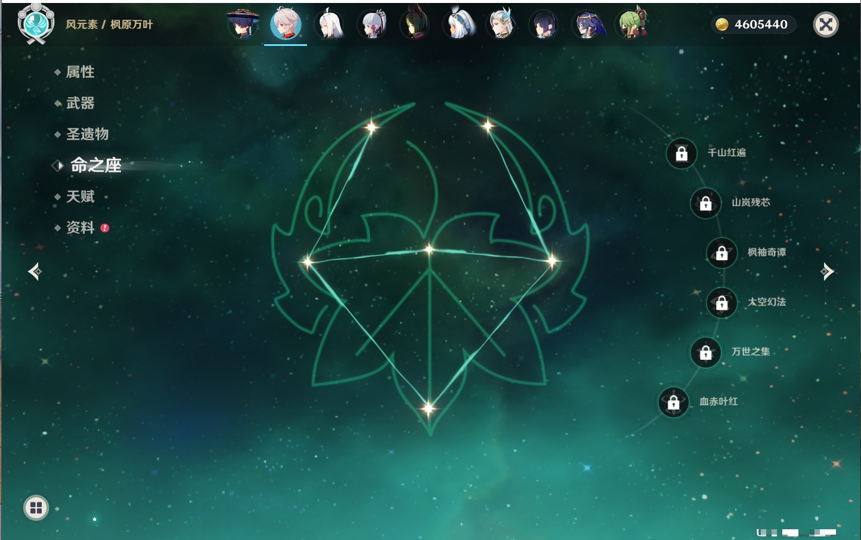
Task: Select the Wanderer portrait with the wide hat
Action: point(243,24)
